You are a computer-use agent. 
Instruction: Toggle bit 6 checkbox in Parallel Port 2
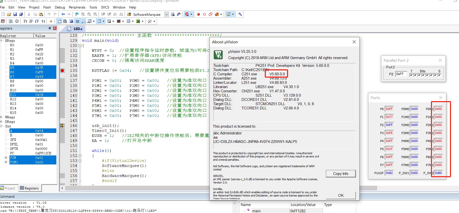click(x=415, y=75)
